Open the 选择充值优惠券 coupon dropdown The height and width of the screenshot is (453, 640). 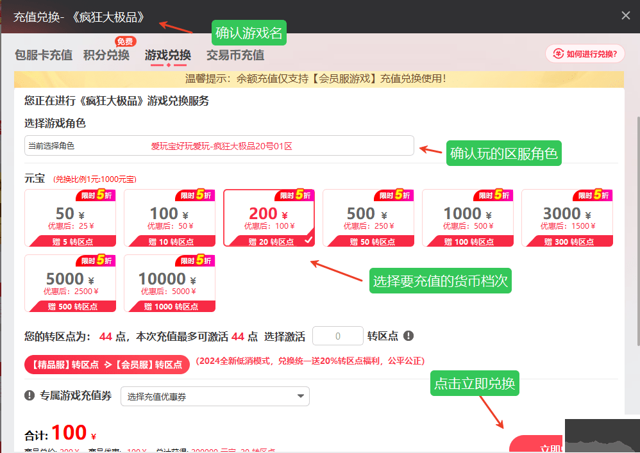tap(215, 396)
